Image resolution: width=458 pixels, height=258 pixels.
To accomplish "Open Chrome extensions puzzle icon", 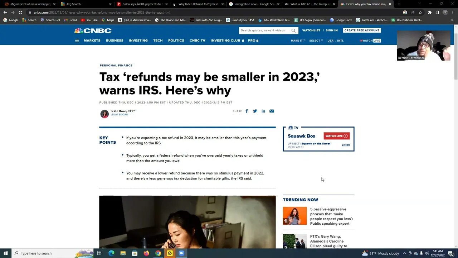I will click(x=430, y=12).
